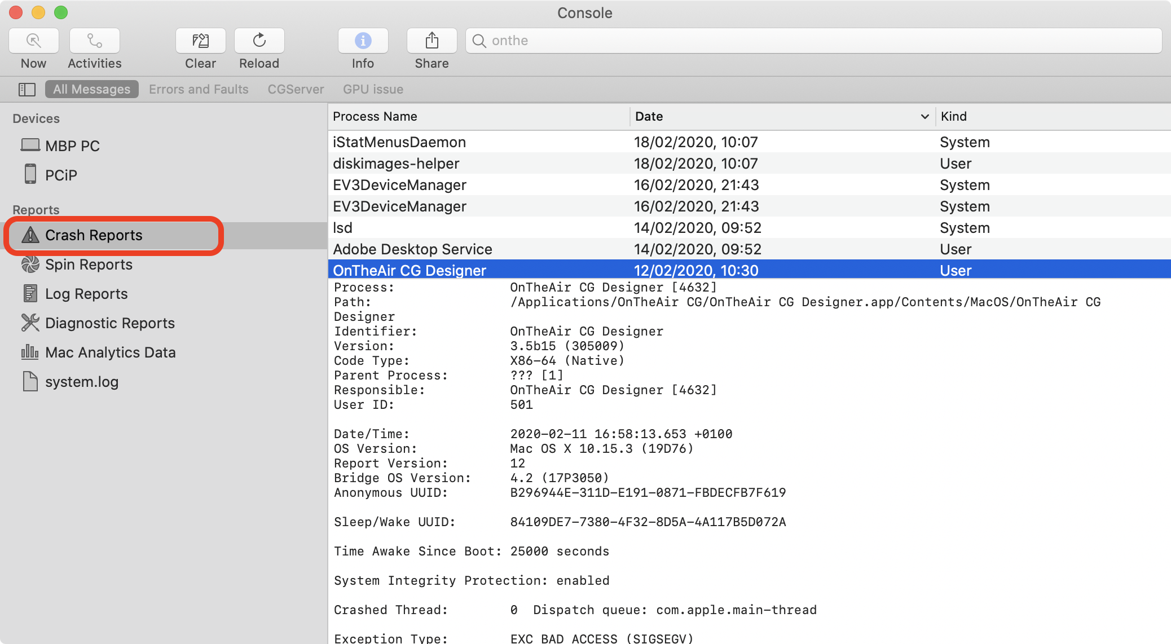Click the 14/02/2020, 09:52 date for lsd
The width and height of the screenshot is (1171, 644).
(x=698, y=228)
